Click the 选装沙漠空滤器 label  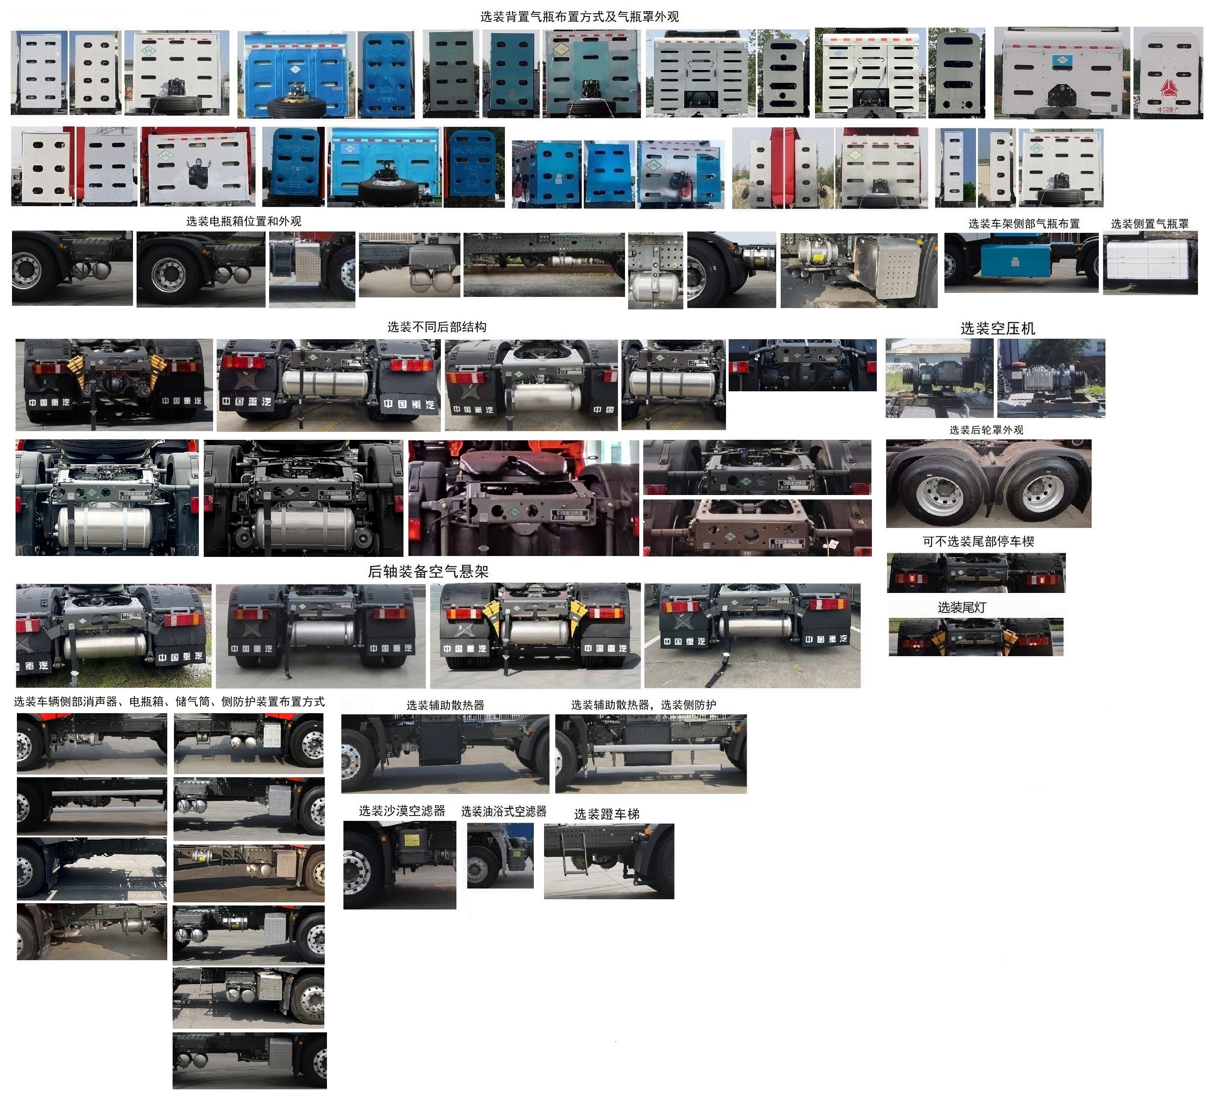pos(402,811)
